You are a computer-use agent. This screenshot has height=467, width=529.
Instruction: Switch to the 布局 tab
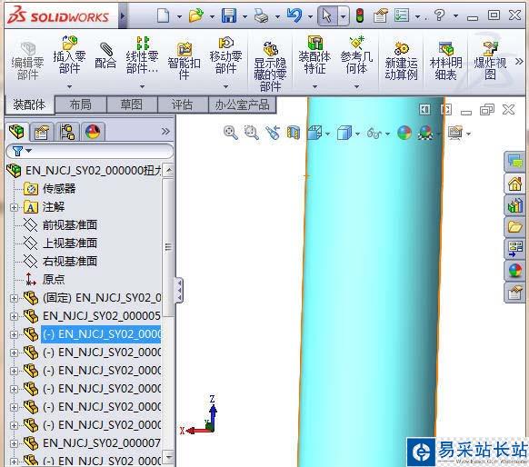point(81,104)
